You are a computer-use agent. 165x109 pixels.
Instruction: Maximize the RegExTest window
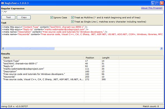(x=157, y=3)
